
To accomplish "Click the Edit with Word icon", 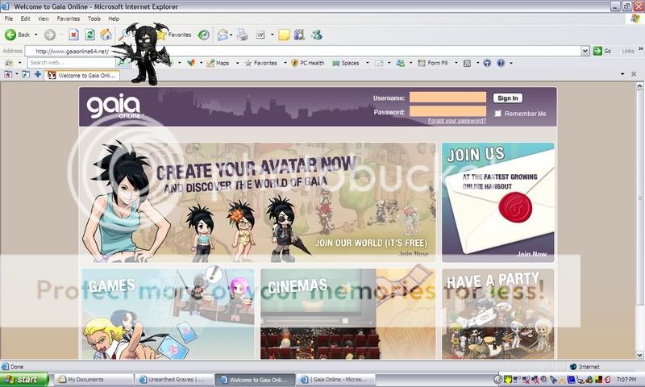I will (x=260, y=35).
